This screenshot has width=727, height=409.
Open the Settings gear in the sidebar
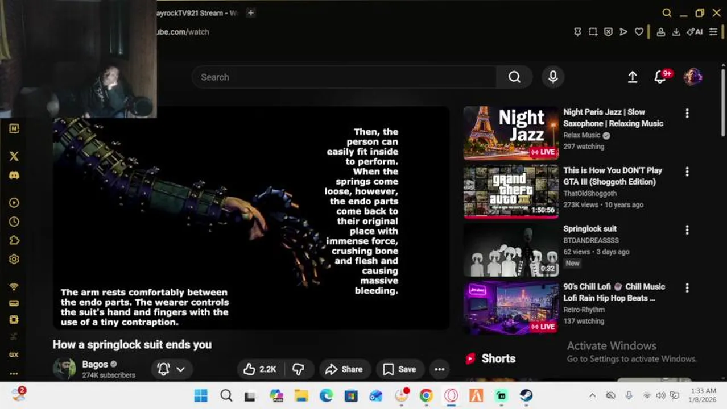pyautogui.click(x=14, y=259)
